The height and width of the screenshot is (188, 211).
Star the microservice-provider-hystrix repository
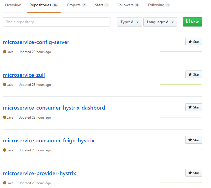coord(193,173)
